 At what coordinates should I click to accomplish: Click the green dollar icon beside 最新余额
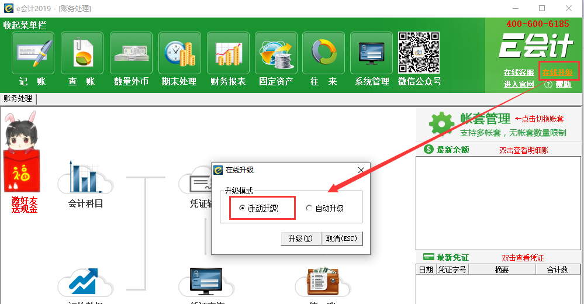(429, 150)
